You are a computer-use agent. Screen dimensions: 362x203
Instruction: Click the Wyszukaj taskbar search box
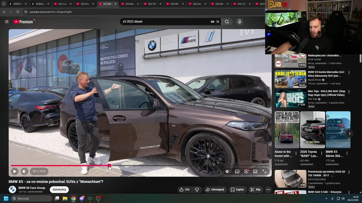coord(32,198)
